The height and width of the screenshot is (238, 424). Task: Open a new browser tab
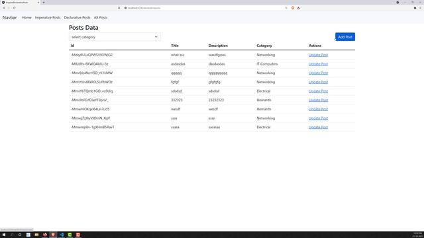point(44,3)
